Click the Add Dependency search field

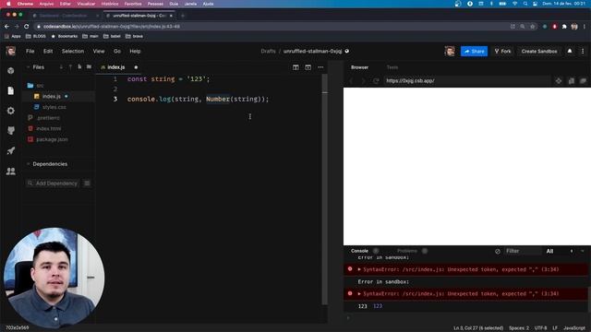[x=54, y=184]
